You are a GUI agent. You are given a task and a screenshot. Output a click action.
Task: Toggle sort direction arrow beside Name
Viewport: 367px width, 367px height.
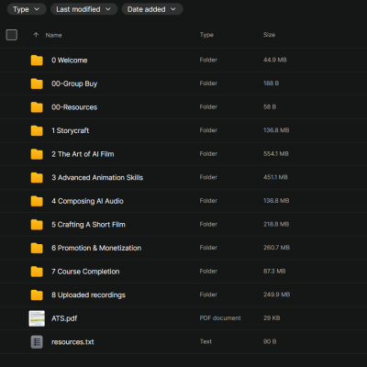point(36,35)
